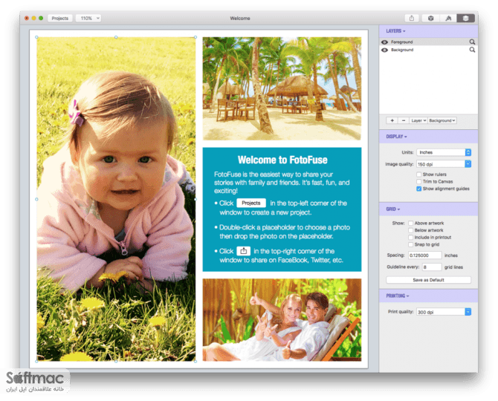
Task: Zoom to the Foreground layer with magnifier
Action: click(472, 42)
